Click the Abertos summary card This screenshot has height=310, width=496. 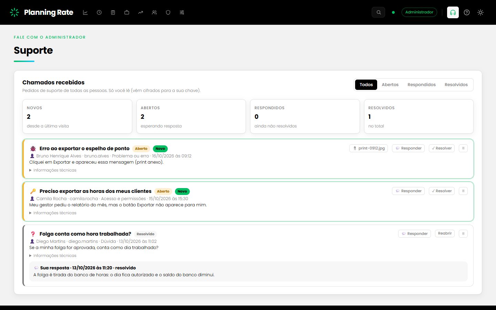tap(191, 116)
